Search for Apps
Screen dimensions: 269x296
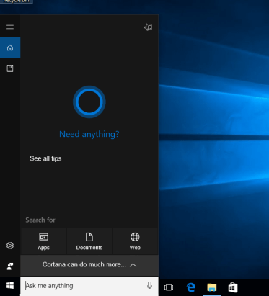pyautogui.click(x=43, y=241)
